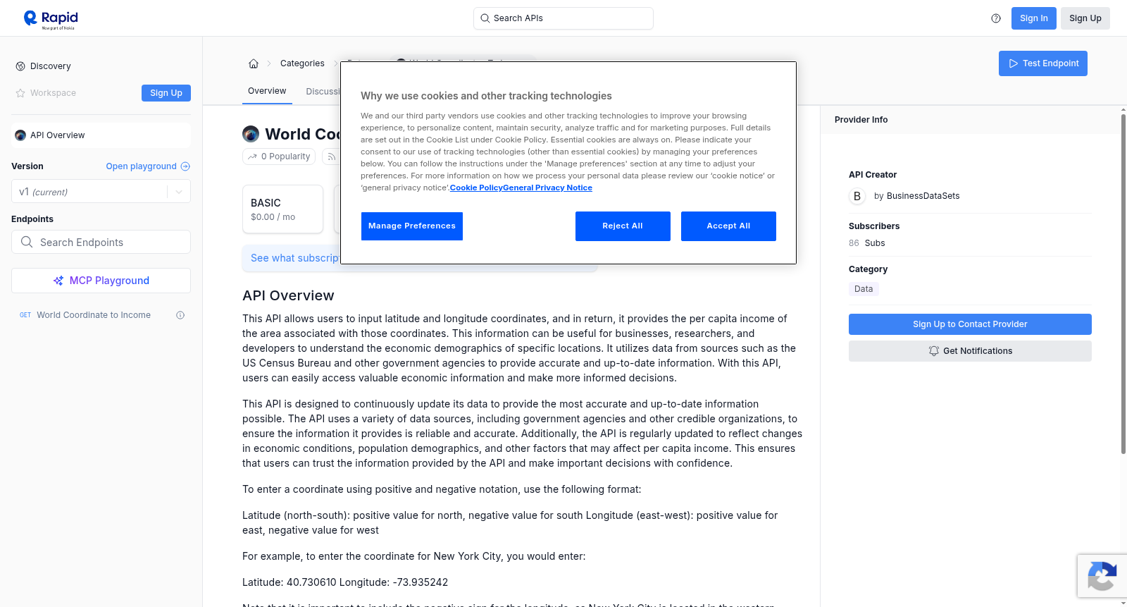Click the page vertical scrollbar

(1123, 282)
